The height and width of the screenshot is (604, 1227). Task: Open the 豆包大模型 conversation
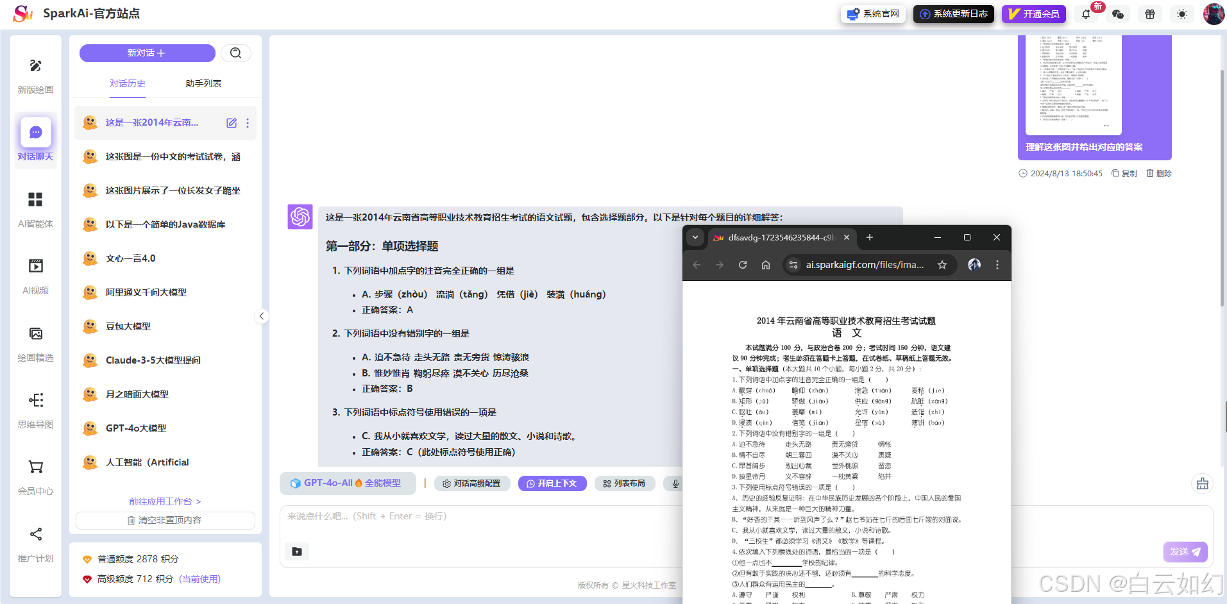tap(165, 326)
